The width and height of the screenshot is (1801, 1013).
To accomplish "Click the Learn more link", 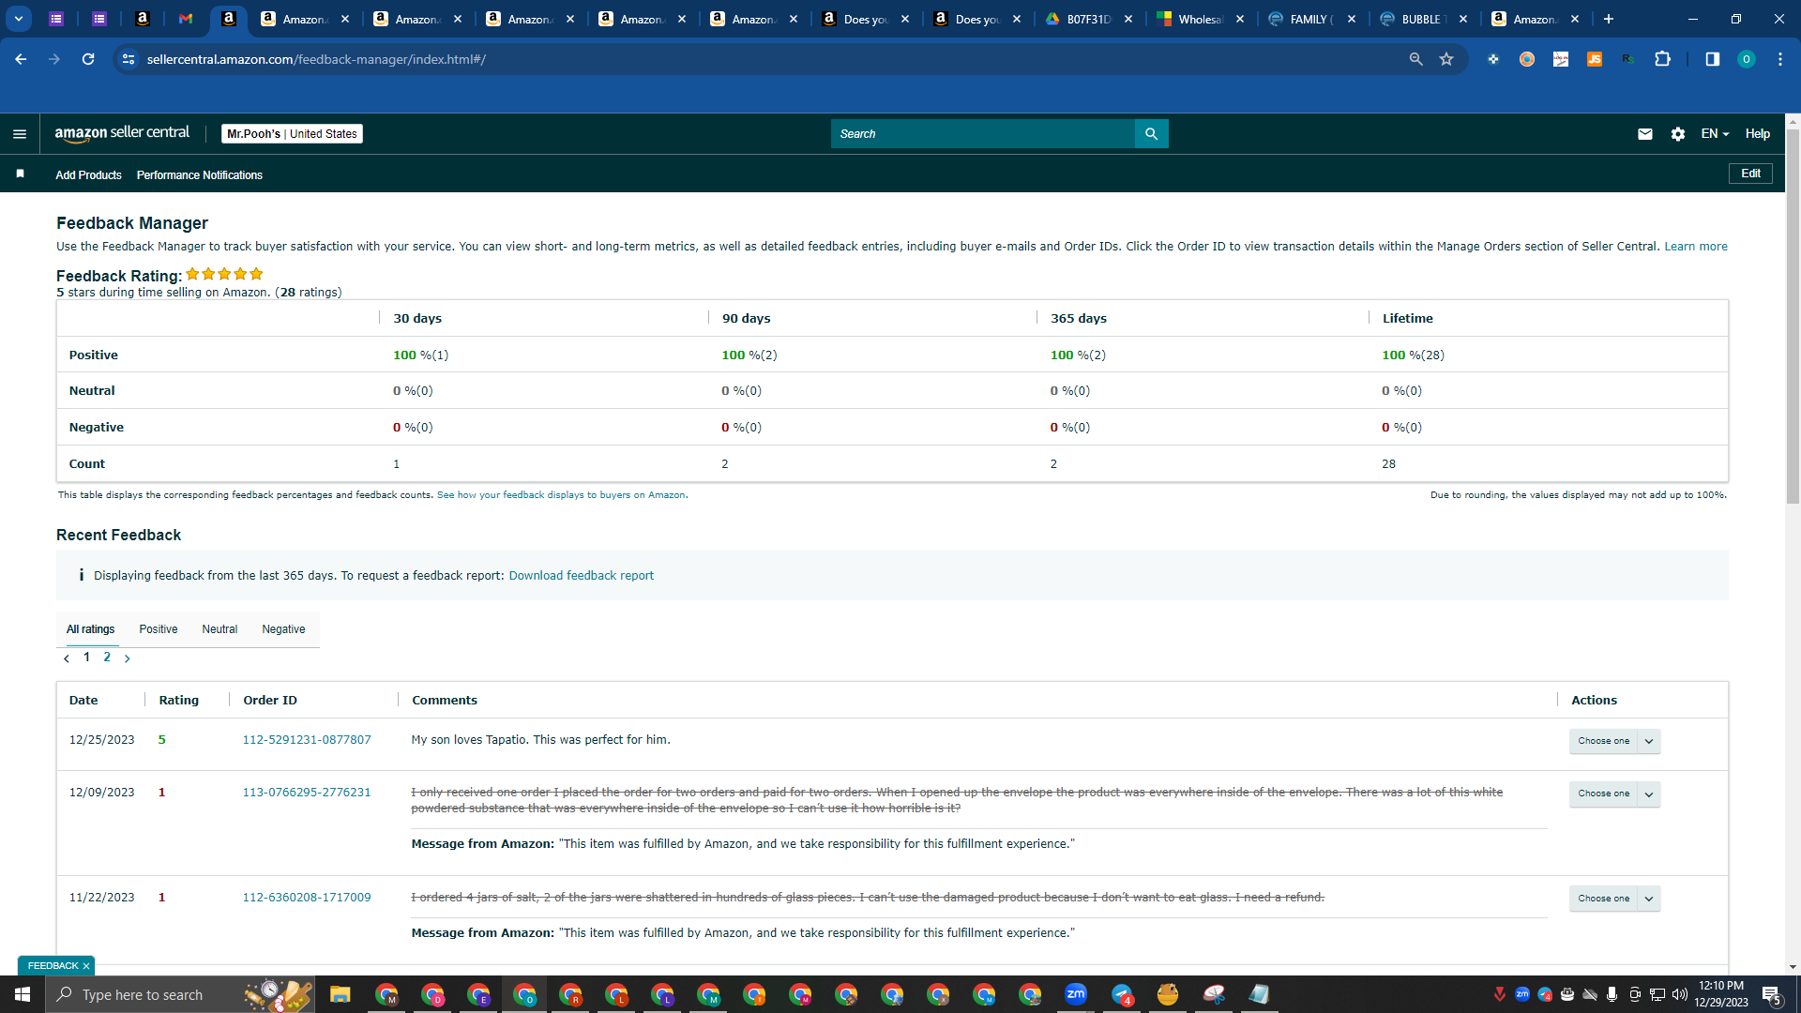I will 1695,247.
